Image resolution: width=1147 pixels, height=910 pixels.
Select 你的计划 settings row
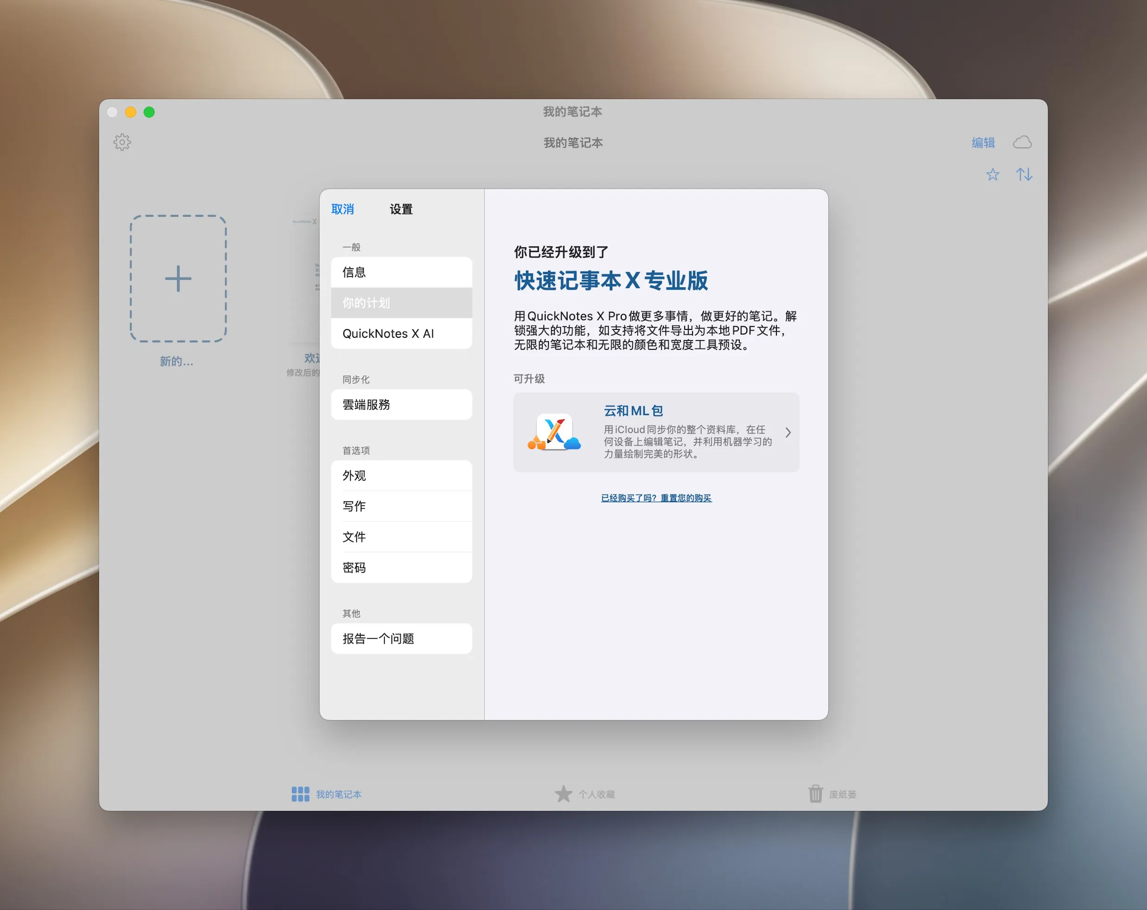401,303
